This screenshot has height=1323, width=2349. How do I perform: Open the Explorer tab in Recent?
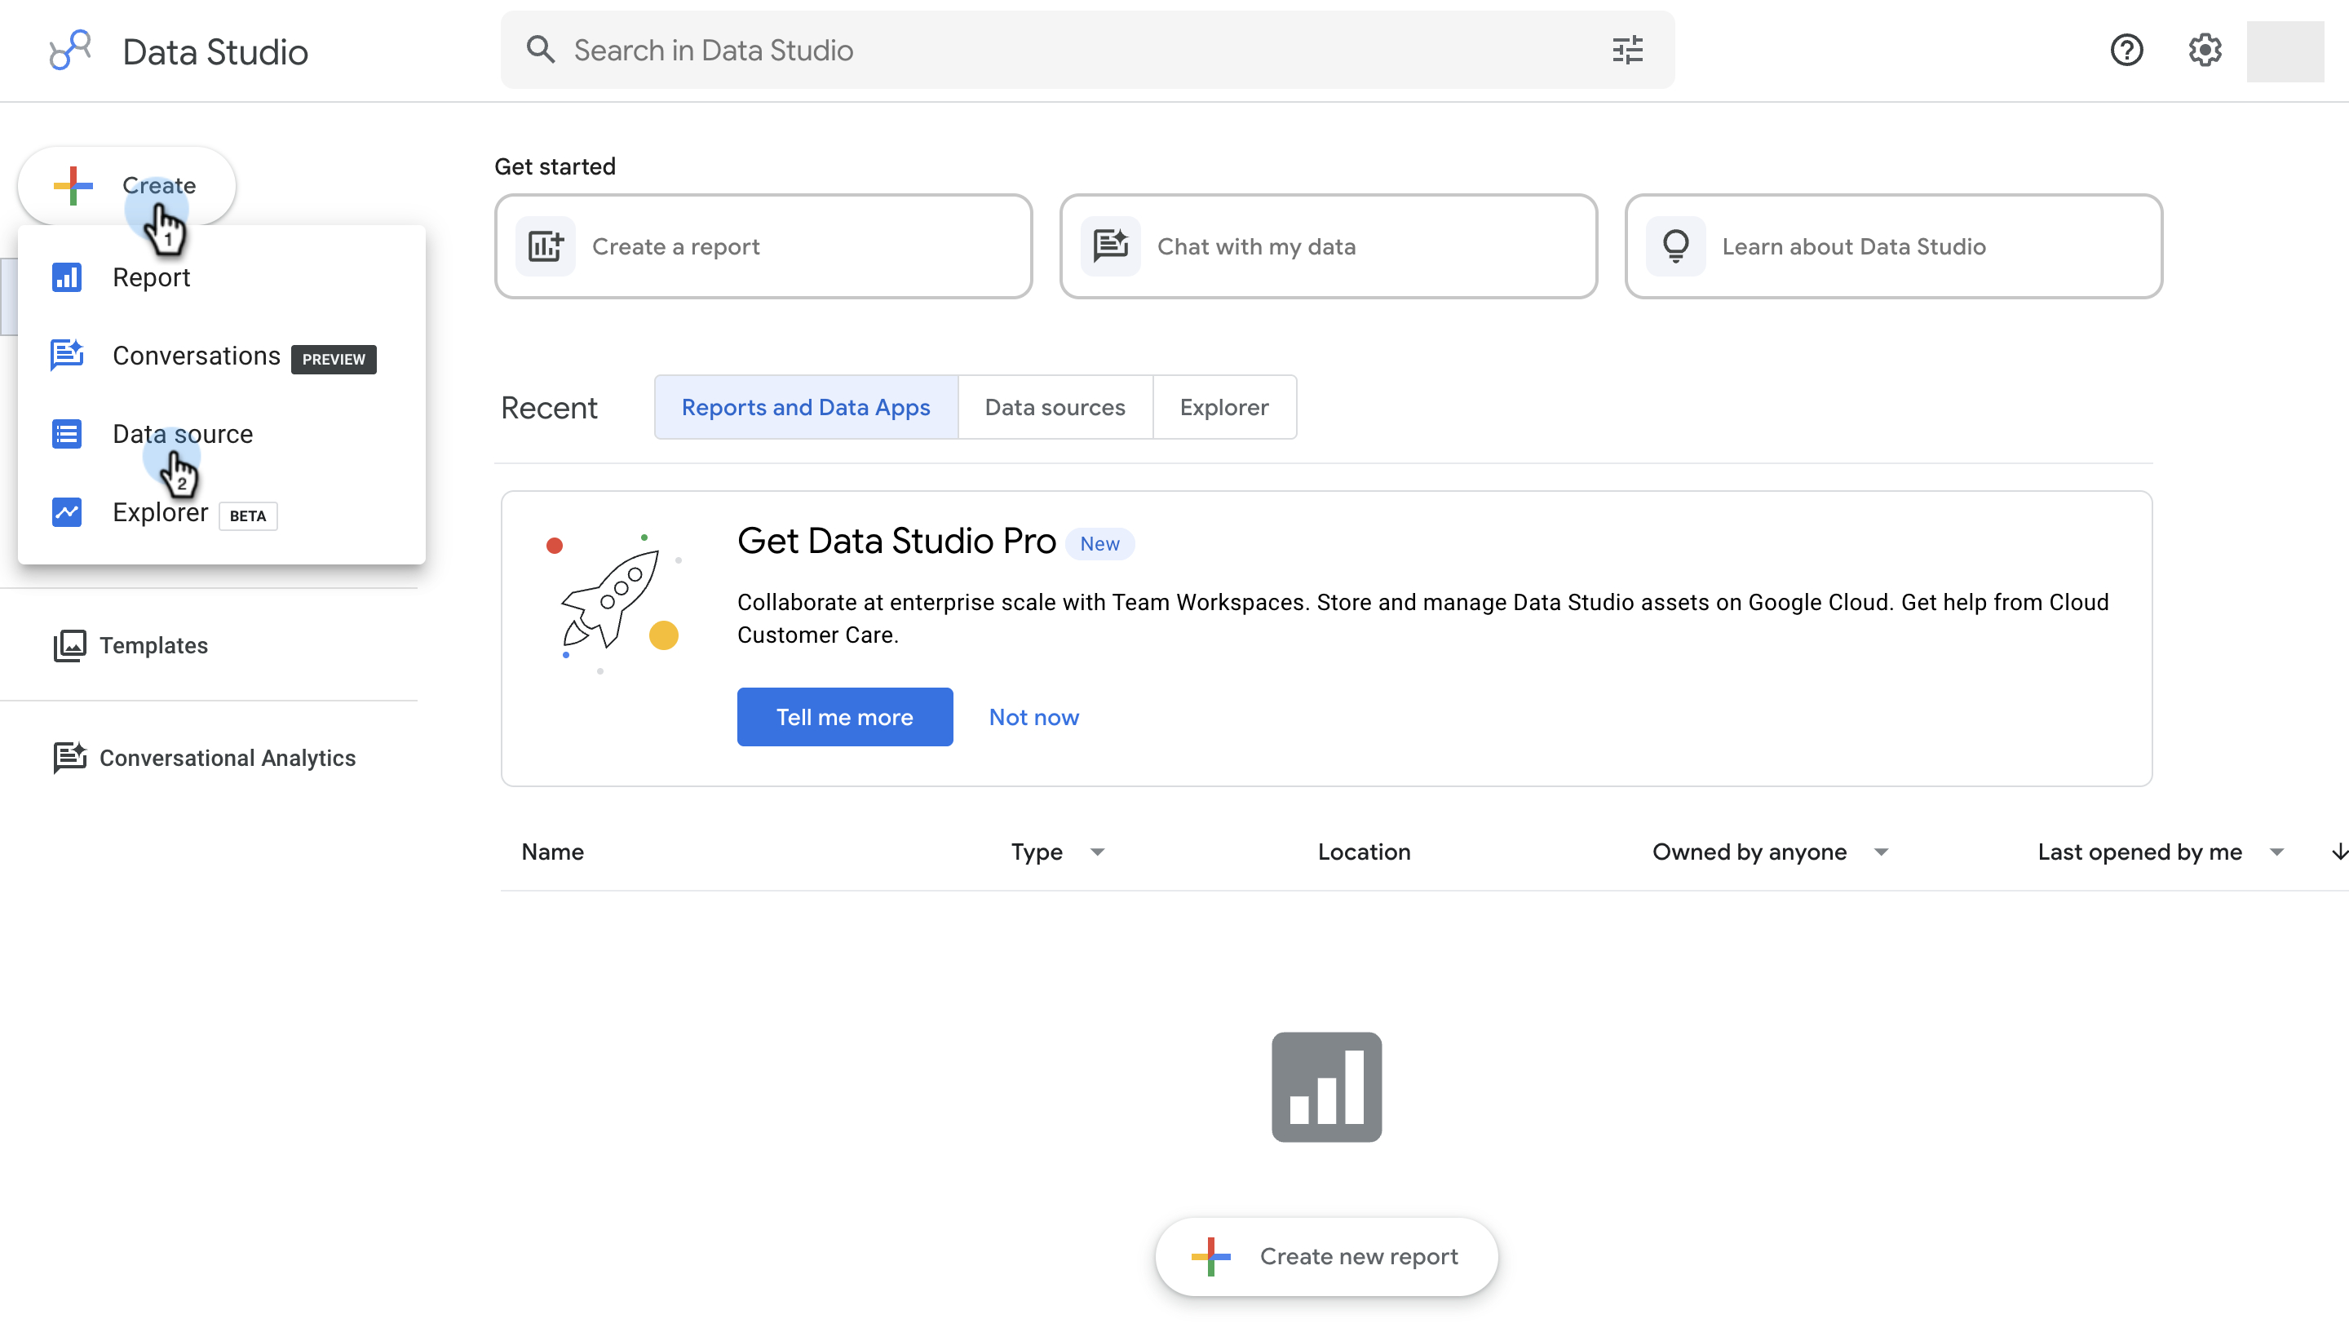click(x=1223, y=407)
